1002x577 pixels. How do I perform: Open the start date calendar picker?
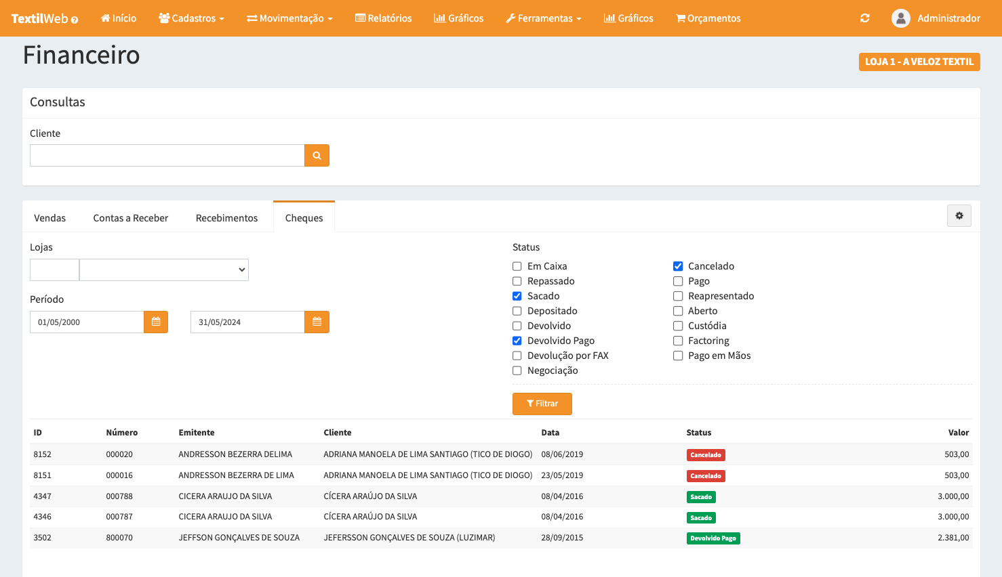click(156, 322)
